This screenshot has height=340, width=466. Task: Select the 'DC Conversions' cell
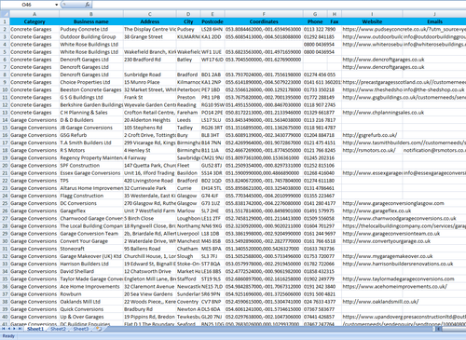click(x=91, y=203)
